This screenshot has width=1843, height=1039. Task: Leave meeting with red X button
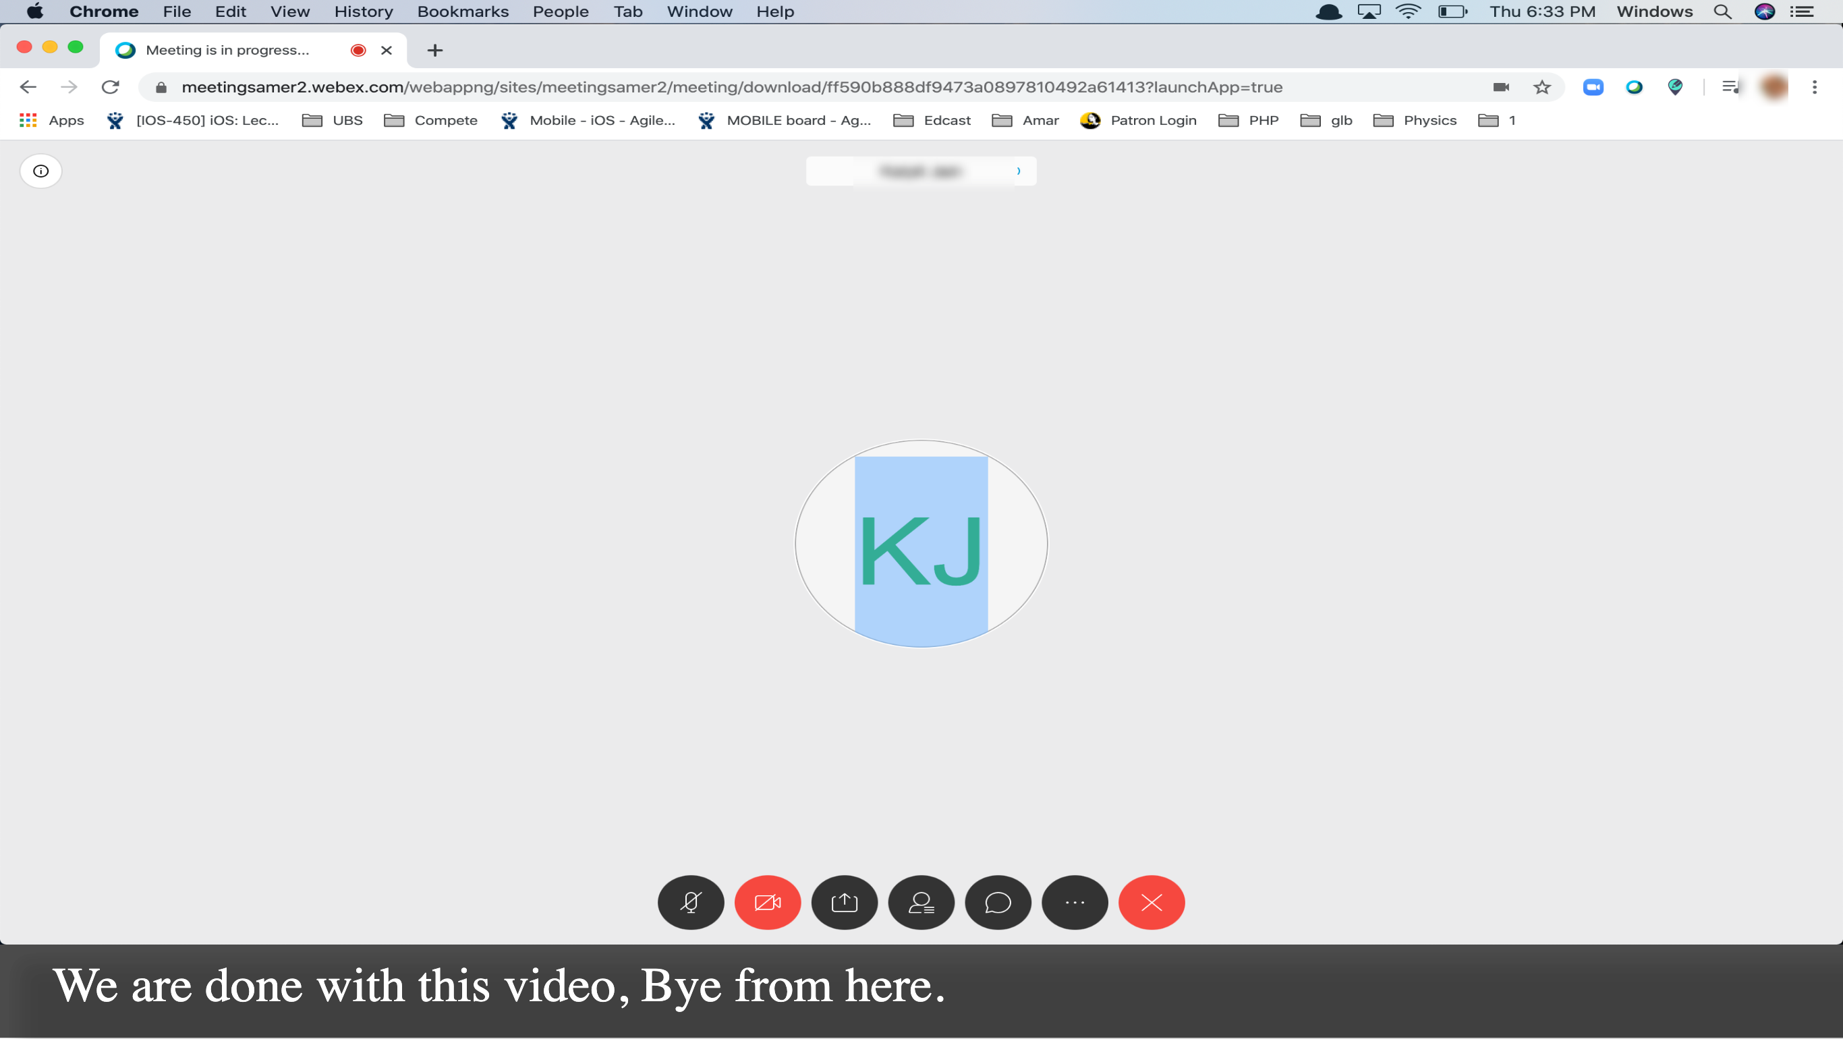pyautogui.click(x=1151, y=902)
